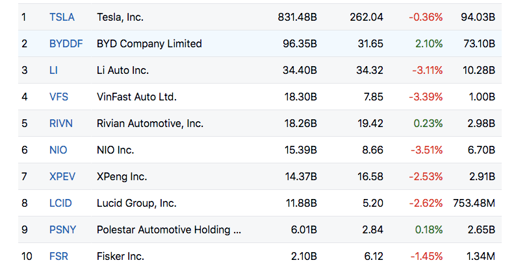Select Li Auto's -3.11% change value
516x269 pixels.
(x=426, y=70)
